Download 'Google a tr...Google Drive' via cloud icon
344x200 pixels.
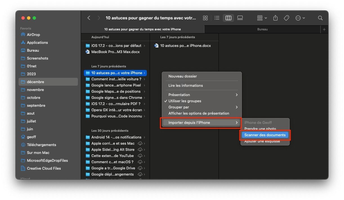pyautogui.click(x=140, y=168)
